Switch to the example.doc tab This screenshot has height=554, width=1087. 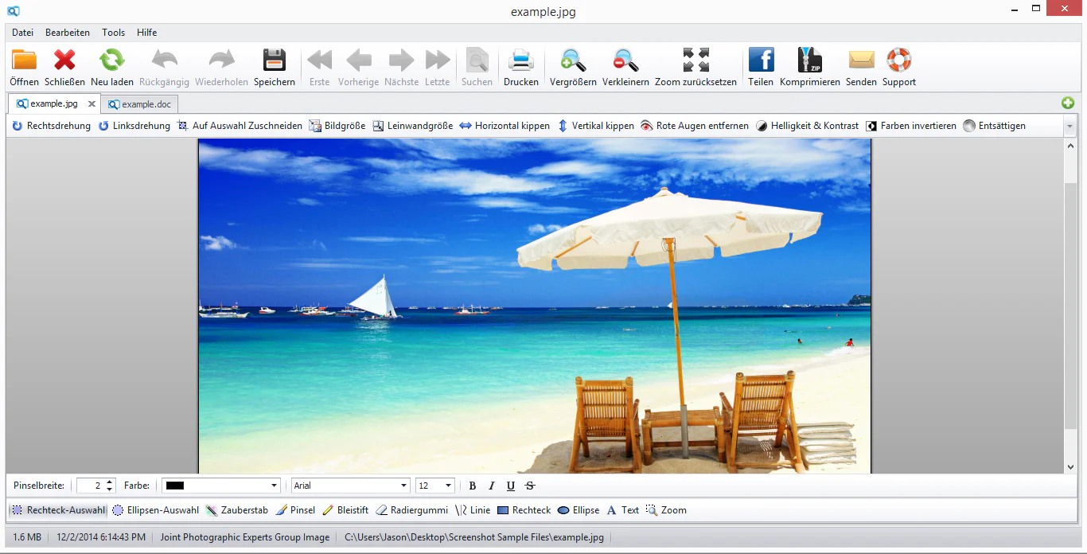139,104
